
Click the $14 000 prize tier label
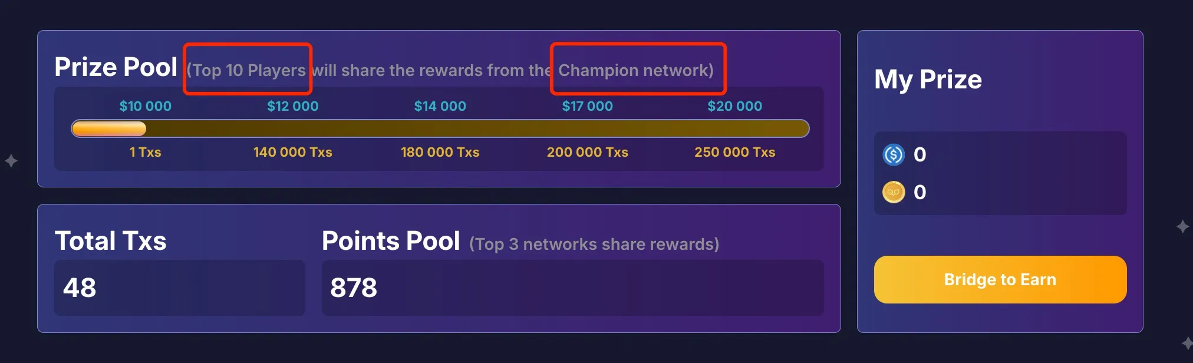[440, 106]
